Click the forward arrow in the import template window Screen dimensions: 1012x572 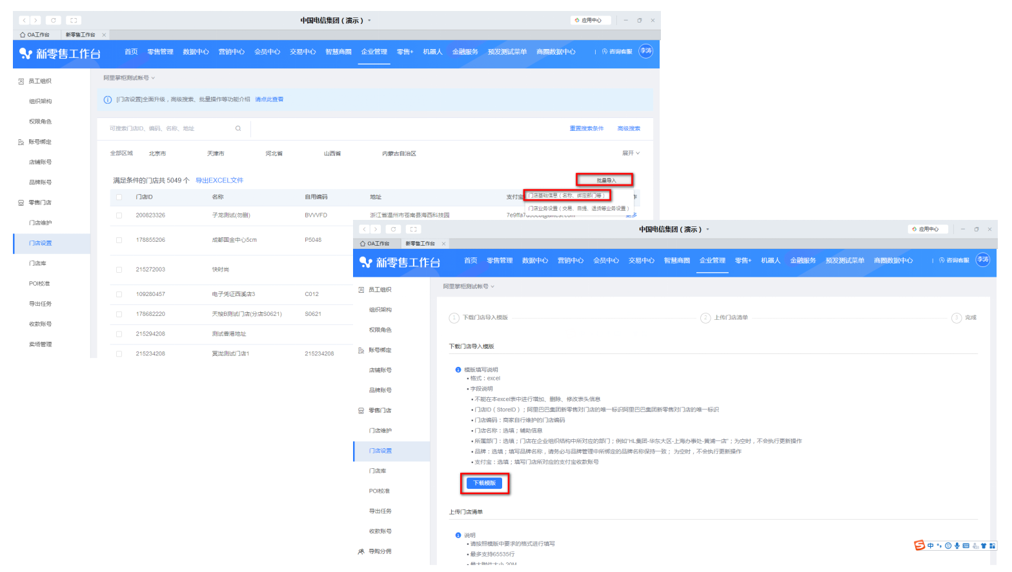click(376, 229)
